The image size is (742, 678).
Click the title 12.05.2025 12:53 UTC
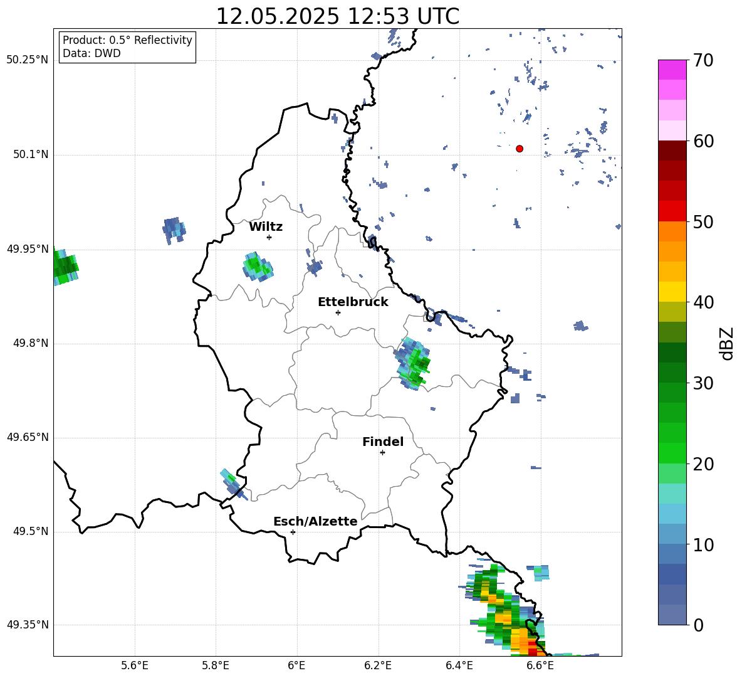337,16
